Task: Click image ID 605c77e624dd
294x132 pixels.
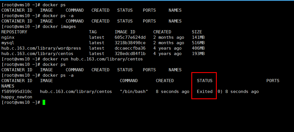Action: coord(130,37)
